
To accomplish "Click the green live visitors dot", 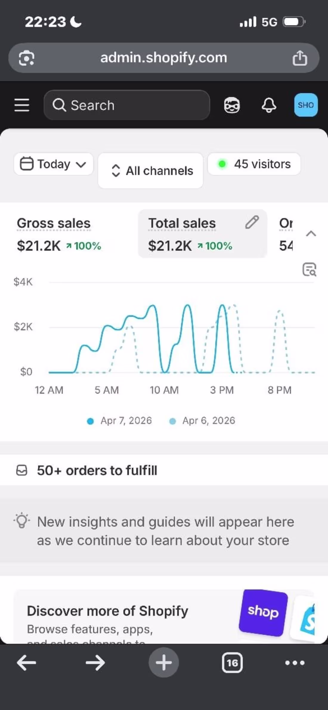I will click(x=222, y=164).
